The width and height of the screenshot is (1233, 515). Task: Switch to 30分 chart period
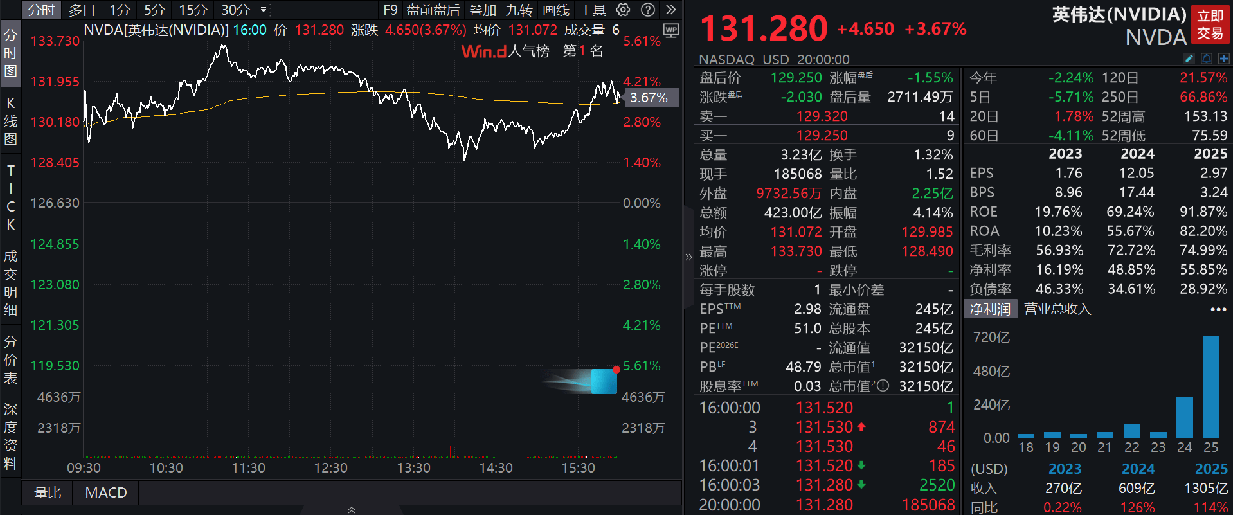pos(235,10)
